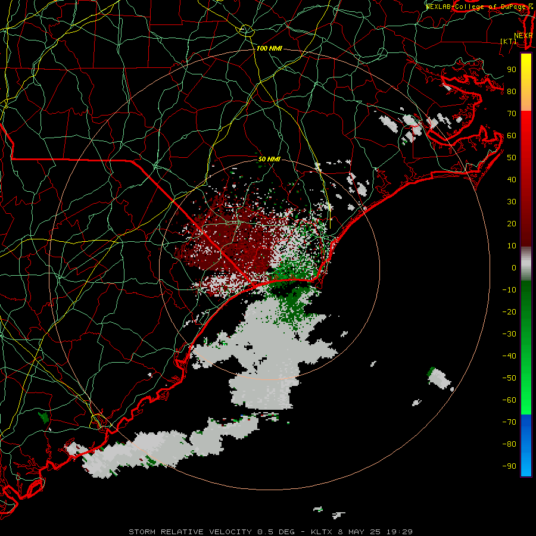The image size is (536, 536).
Task: Click the 50 NMI range ring label
Action: 269,159
